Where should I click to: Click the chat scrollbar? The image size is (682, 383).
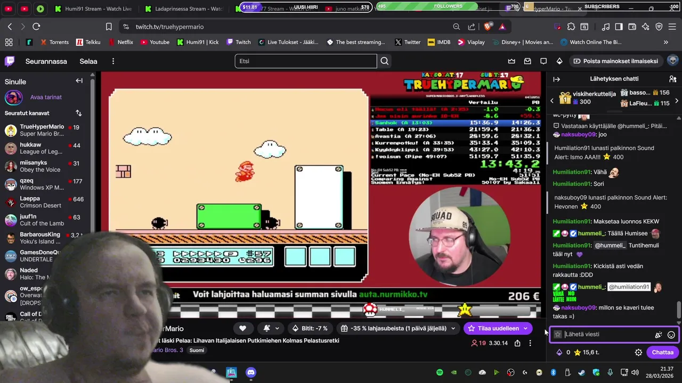[x=679, y=309]
